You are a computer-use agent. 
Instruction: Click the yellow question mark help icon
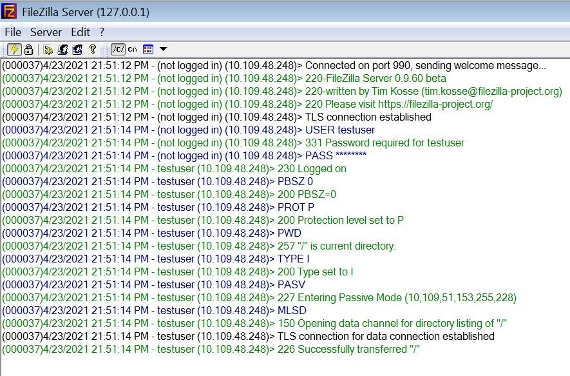point(93,49)
